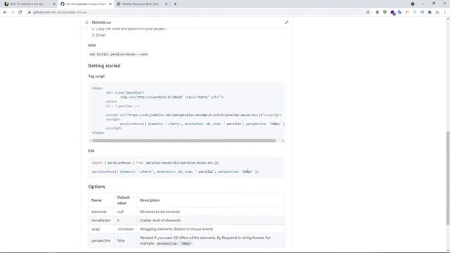
Task: Click the 'Default value' column header
Action: [x=125, y=200]
